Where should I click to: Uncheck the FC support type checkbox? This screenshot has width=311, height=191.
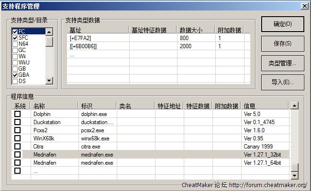(15, 32)
